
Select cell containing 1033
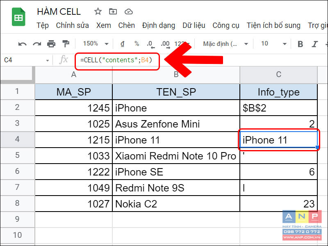click(x=74, y=156)
